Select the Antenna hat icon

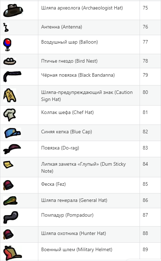point(6,27)
